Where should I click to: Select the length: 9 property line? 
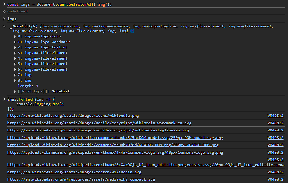28,86
